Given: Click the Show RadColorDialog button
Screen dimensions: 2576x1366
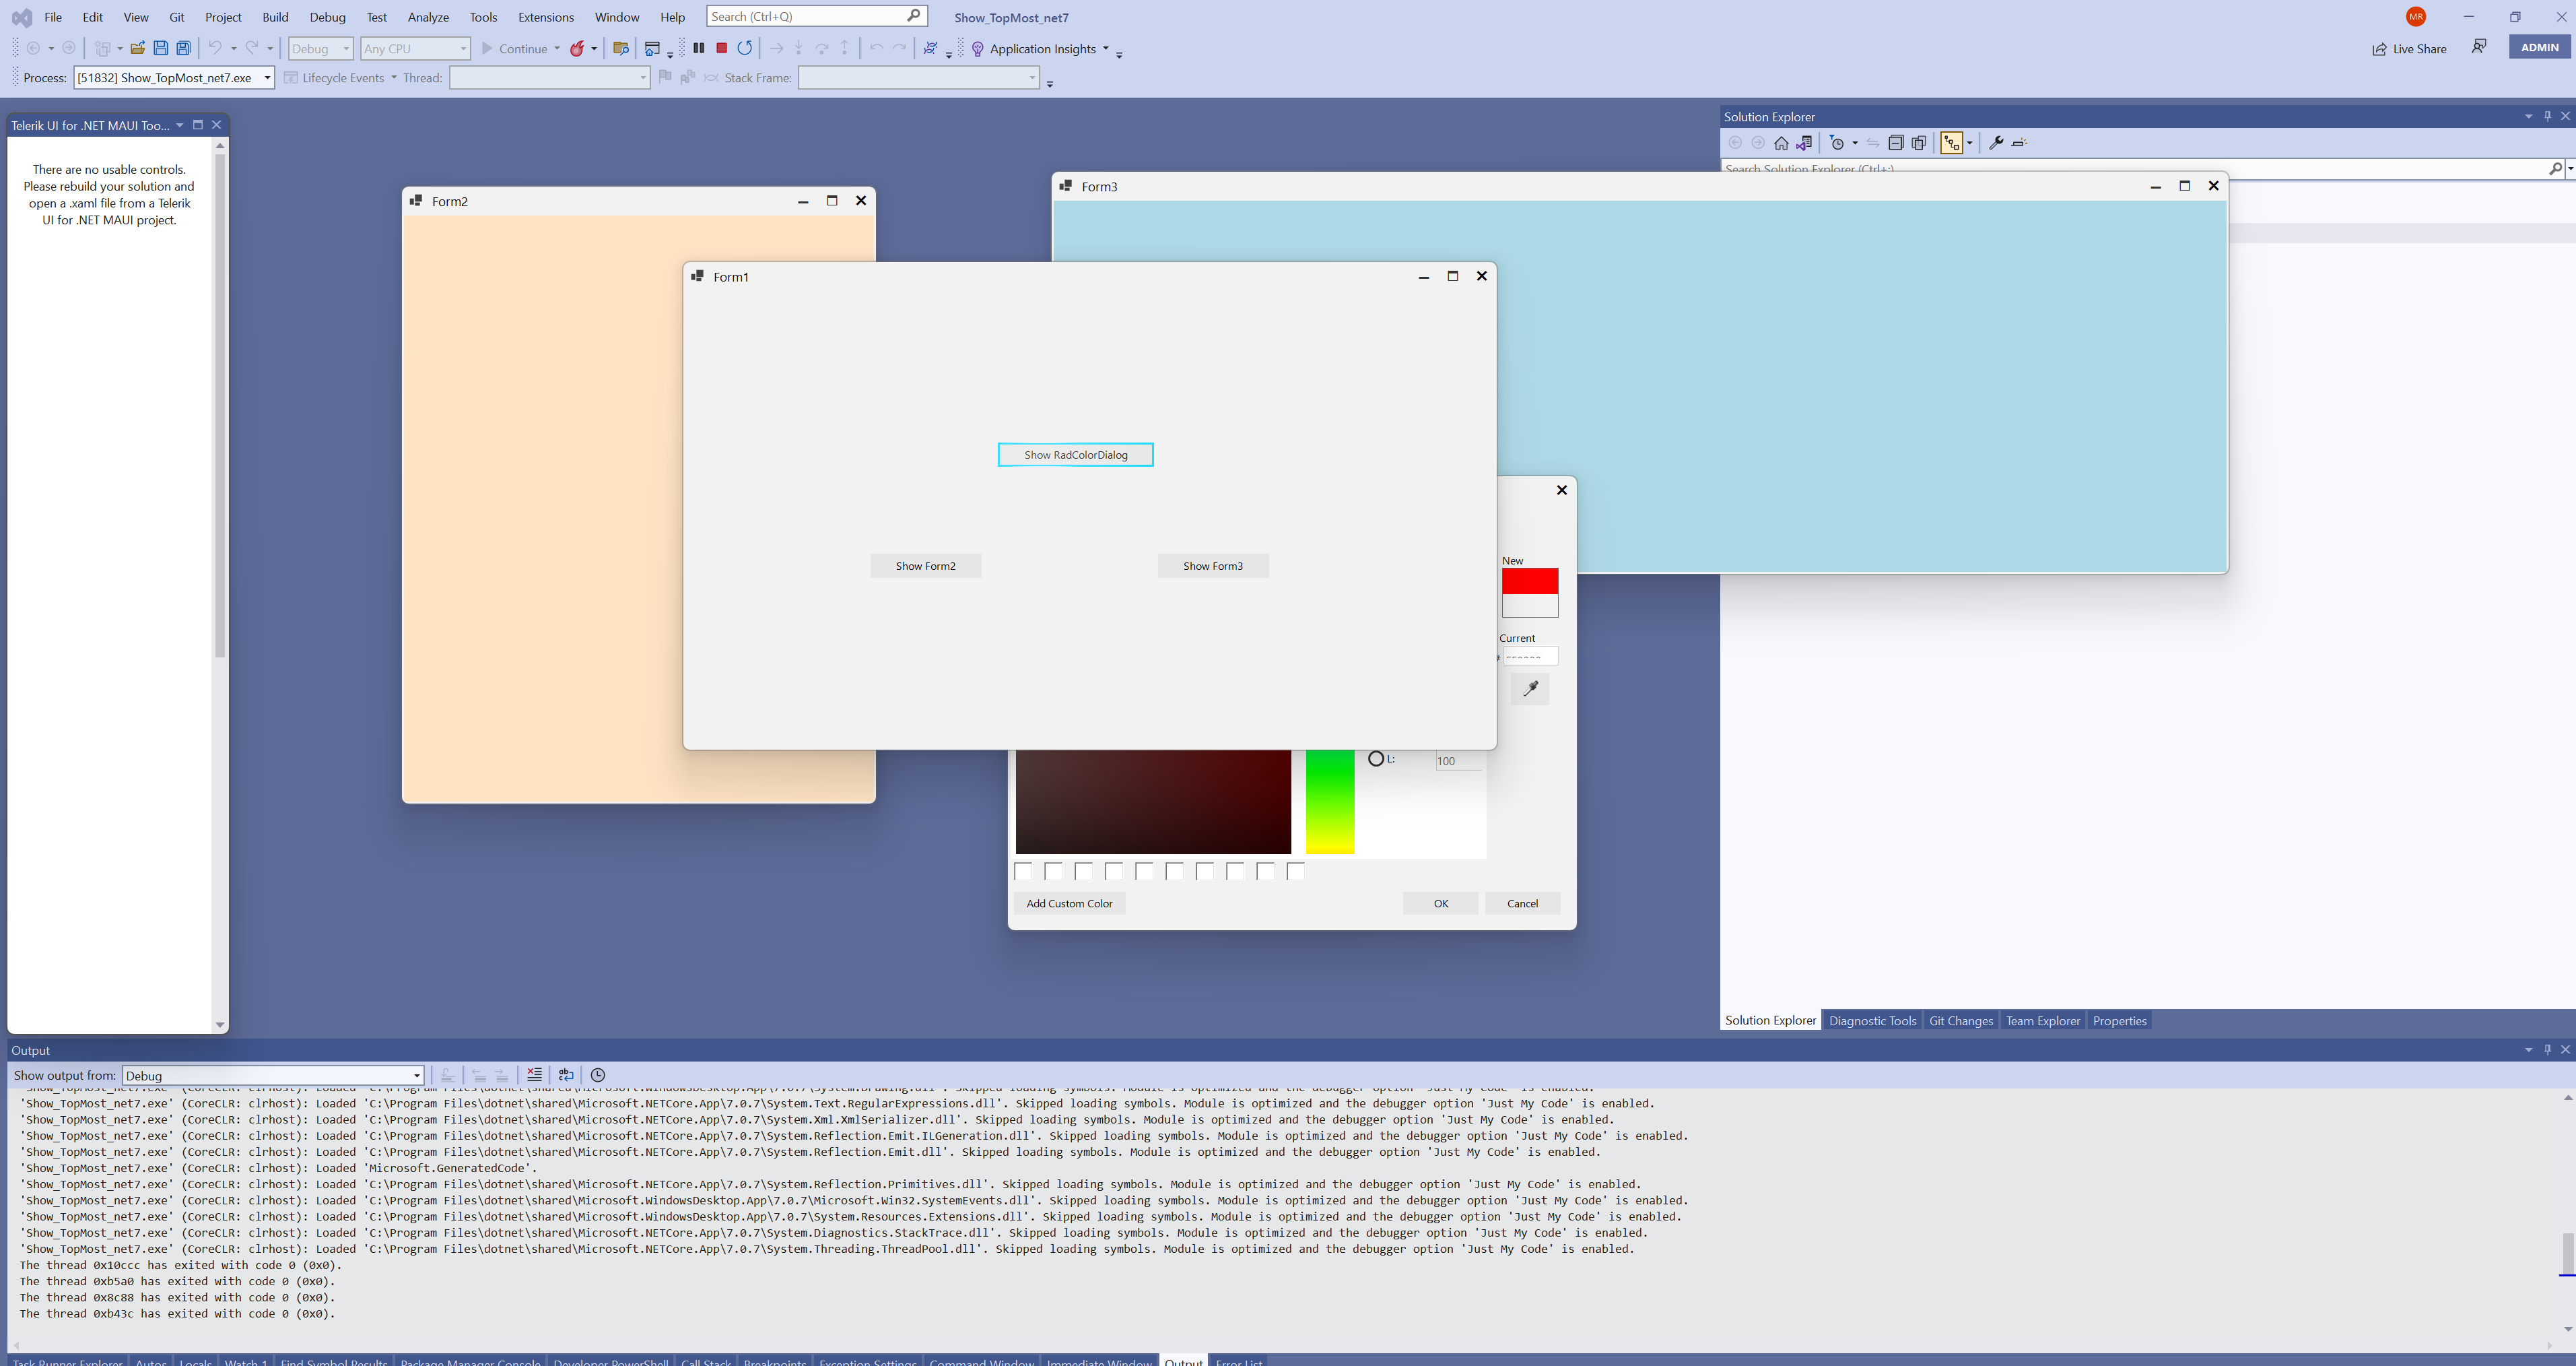Looking at the screenshot, I should tap(1075, 455).
